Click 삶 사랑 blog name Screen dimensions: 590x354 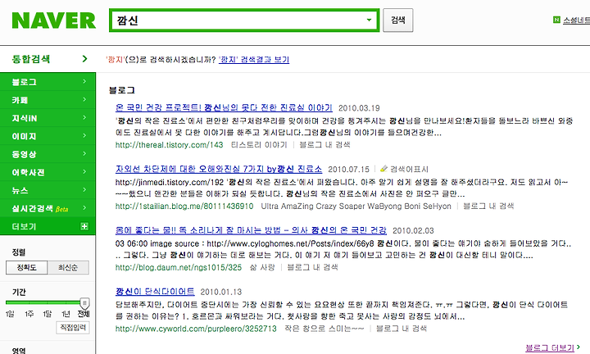pyautogui.click(x=262, y=267)
